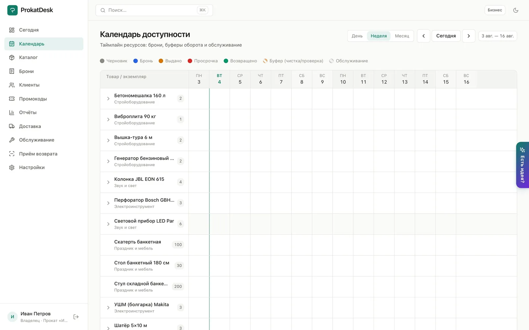Expand the Перфоратор Bosch GBH row

(x=108, y=203)
